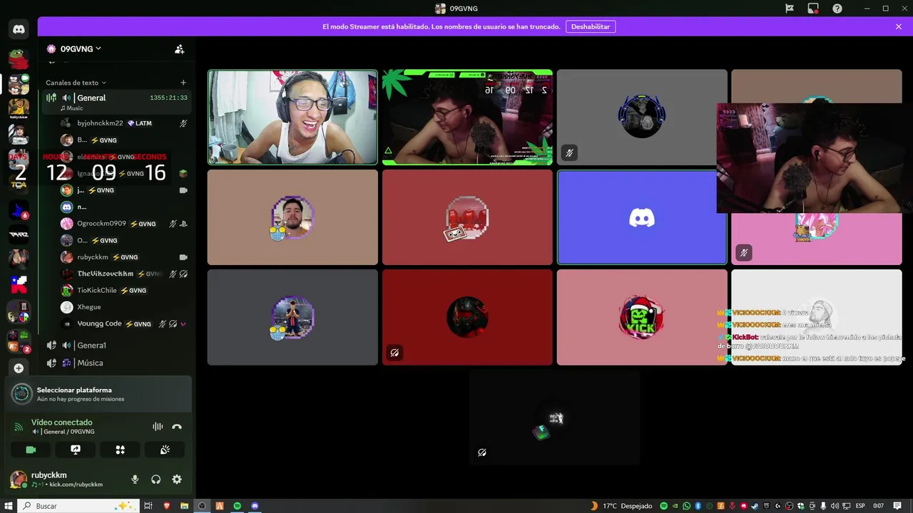Add a server with the plus icon
This screenshot has height=513, width=913.
point(19,368)
